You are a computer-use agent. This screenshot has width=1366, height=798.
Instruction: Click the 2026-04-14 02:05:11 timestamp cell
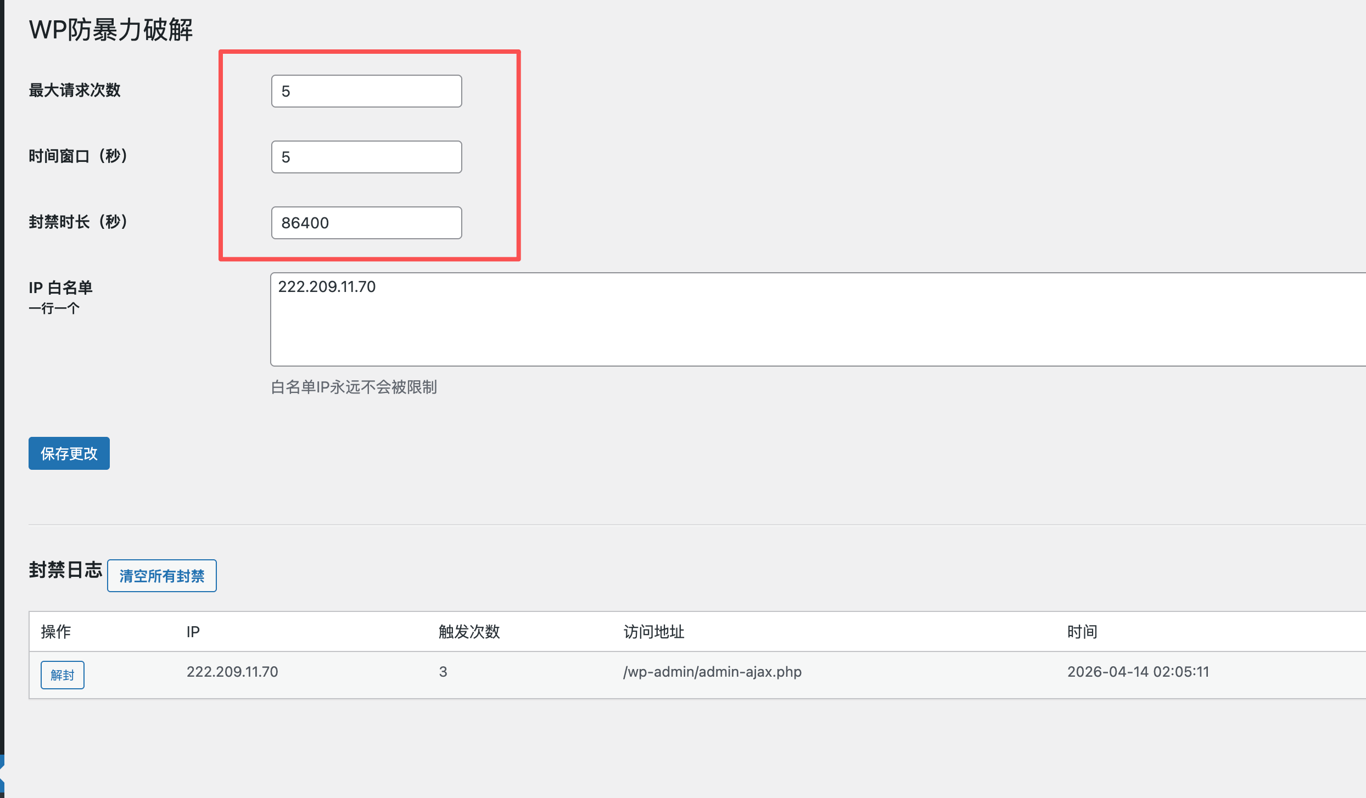pyautogui.click(x=1138, y=672)
